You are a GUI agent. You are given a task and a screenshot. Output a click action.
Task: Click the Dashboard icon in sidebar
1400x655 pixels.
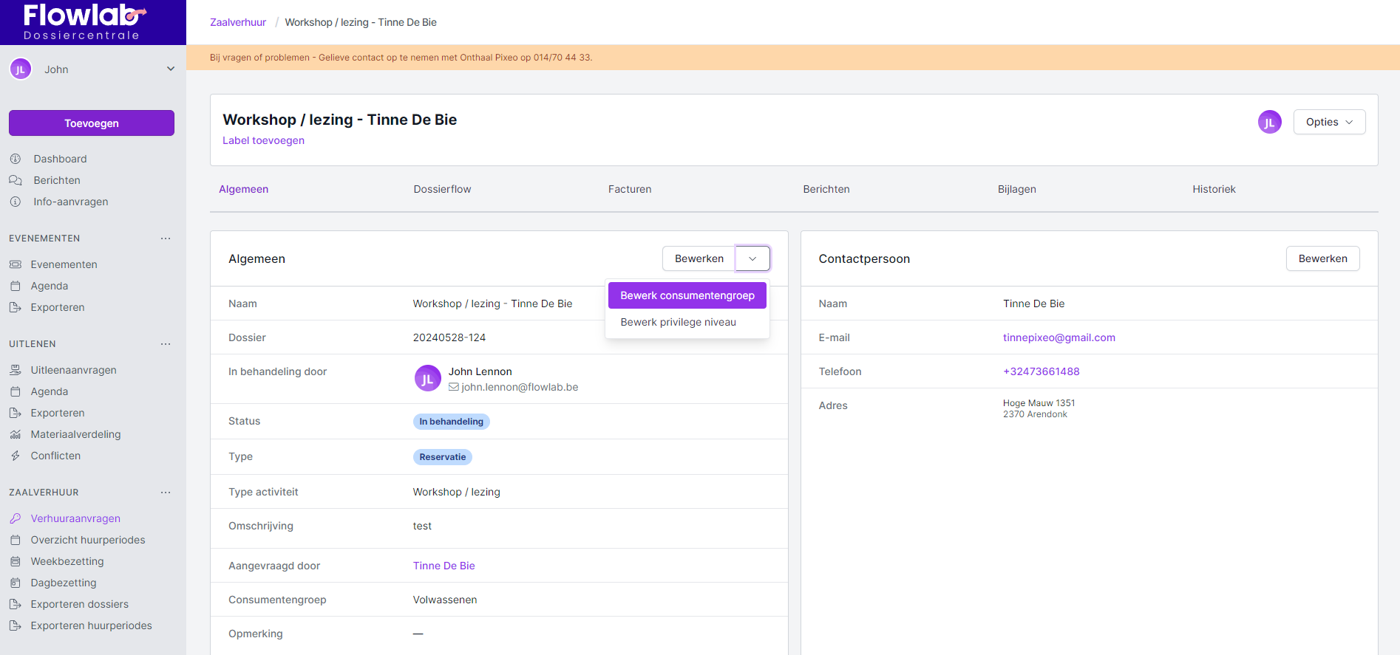click(x=16, y=159)
